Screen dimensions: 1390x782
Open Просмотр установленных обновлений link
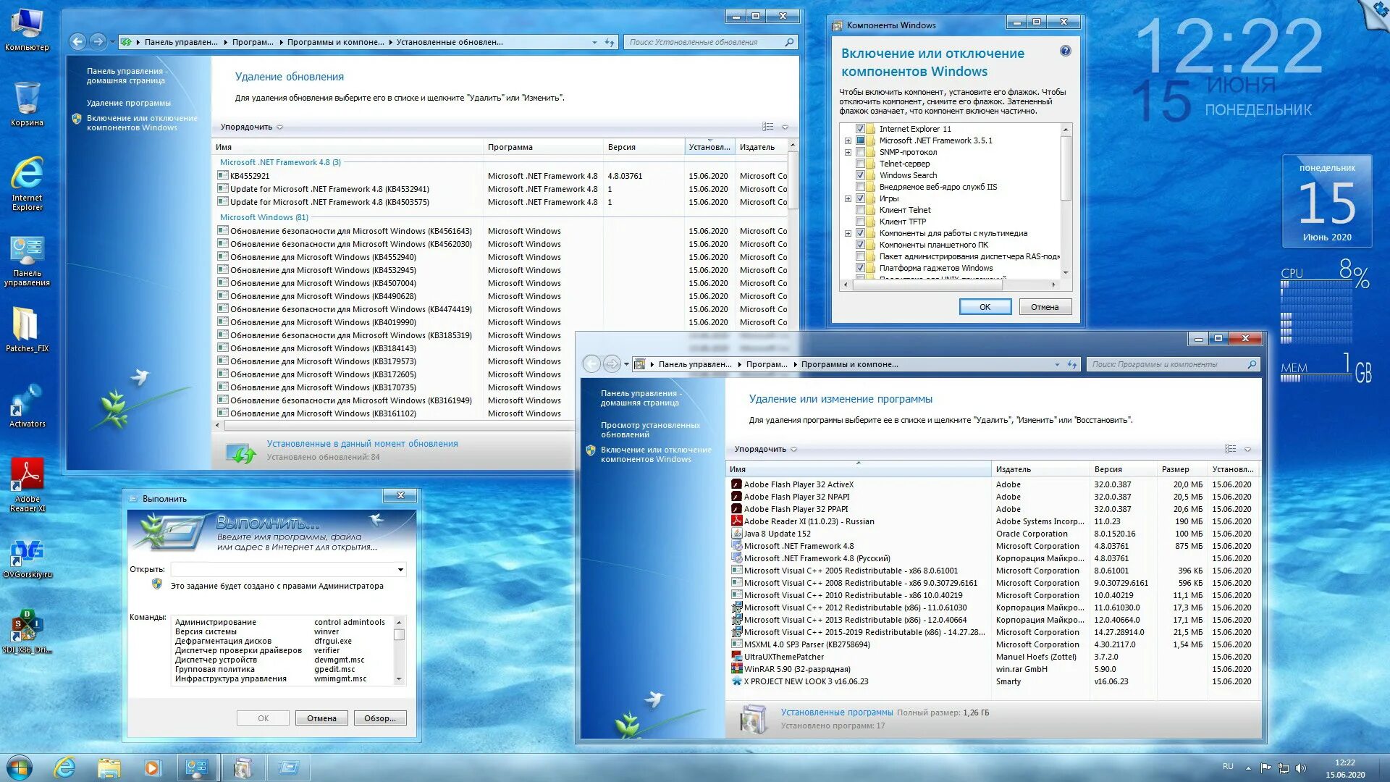click(x=650, y=429)
